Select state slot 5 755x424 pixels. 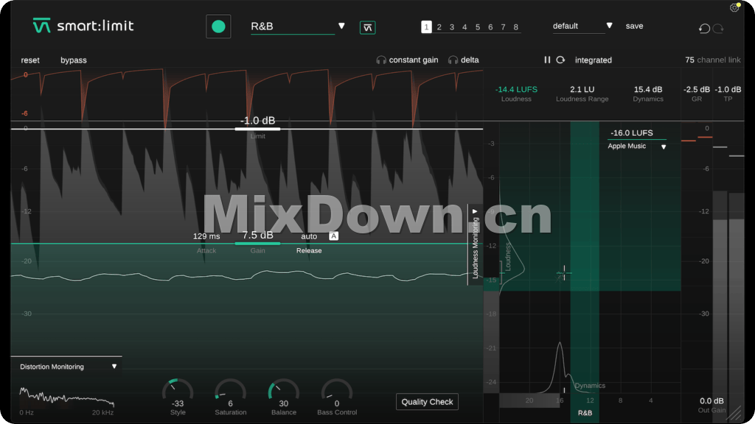[x=478, y=27]
